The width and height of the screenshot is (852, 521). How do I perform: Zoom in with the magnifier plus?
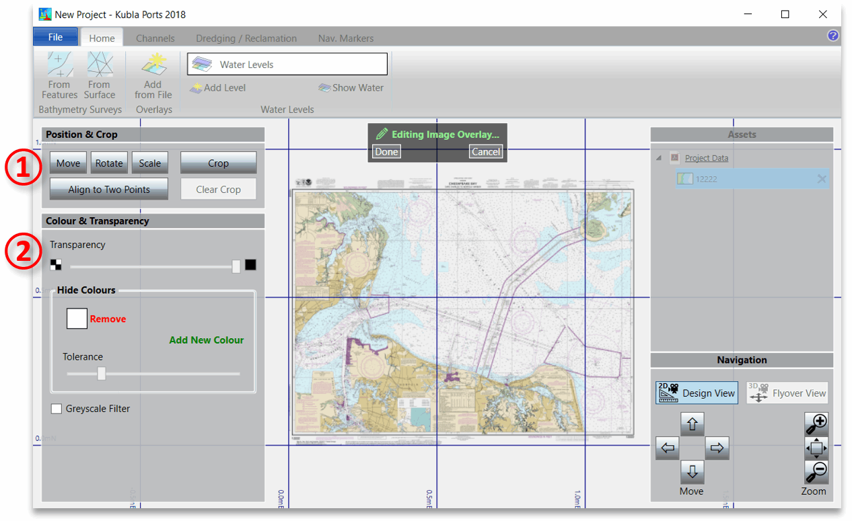[816, 424]
